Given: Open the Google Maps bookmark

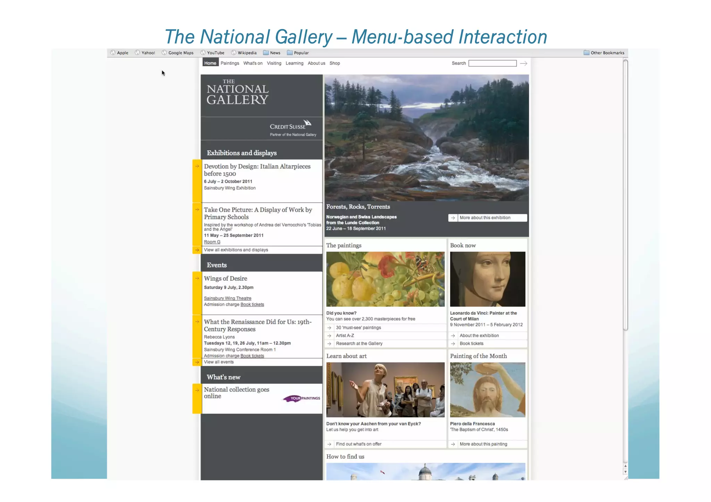Looking at the screenshot, I should tap(177, 53).
